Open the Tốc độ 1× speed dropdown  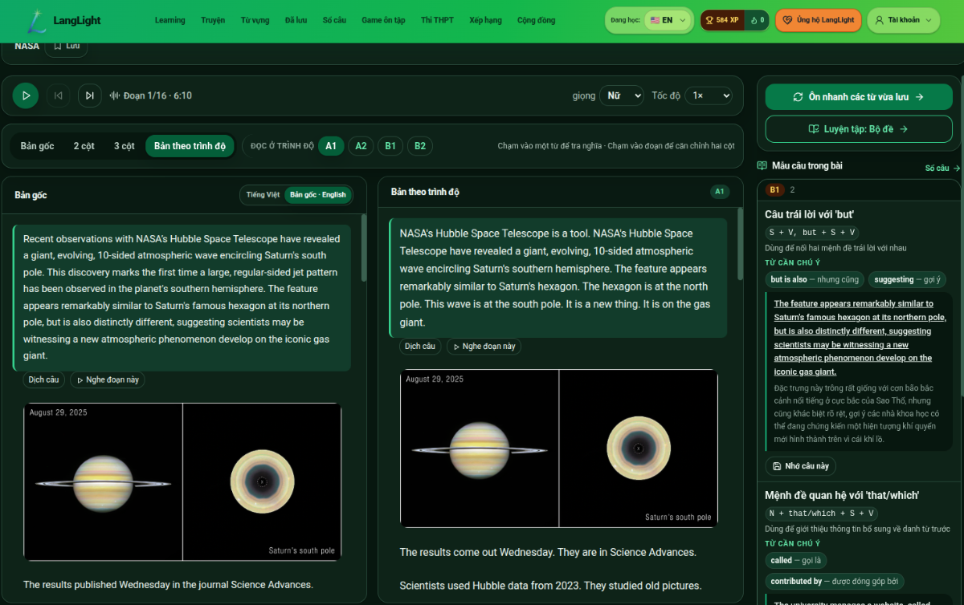tap(708, 95)
